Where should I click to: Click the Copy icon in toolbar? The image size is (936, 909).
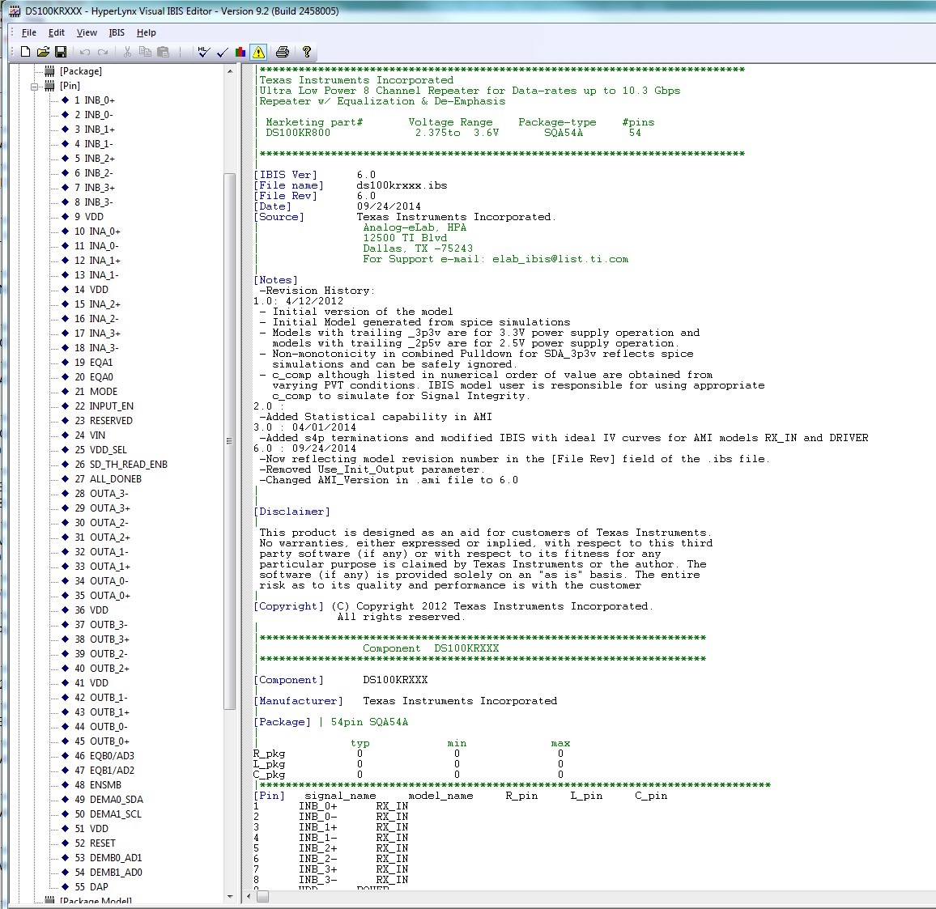145,52
